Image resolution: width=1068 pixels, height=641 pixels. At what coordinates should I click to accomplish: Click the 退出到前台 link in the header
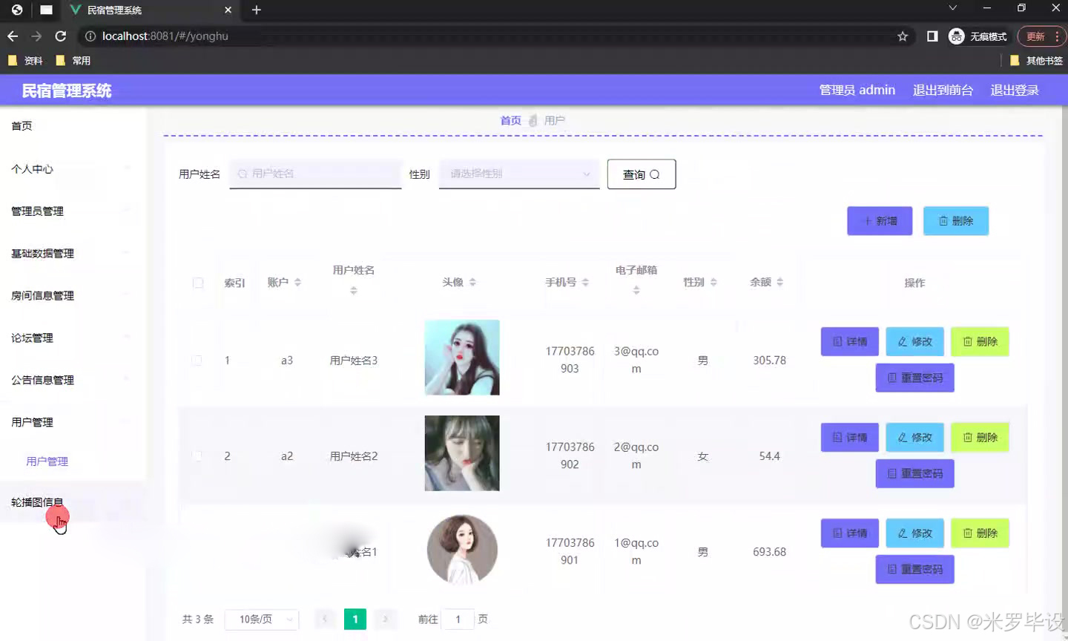pos(943,90)
